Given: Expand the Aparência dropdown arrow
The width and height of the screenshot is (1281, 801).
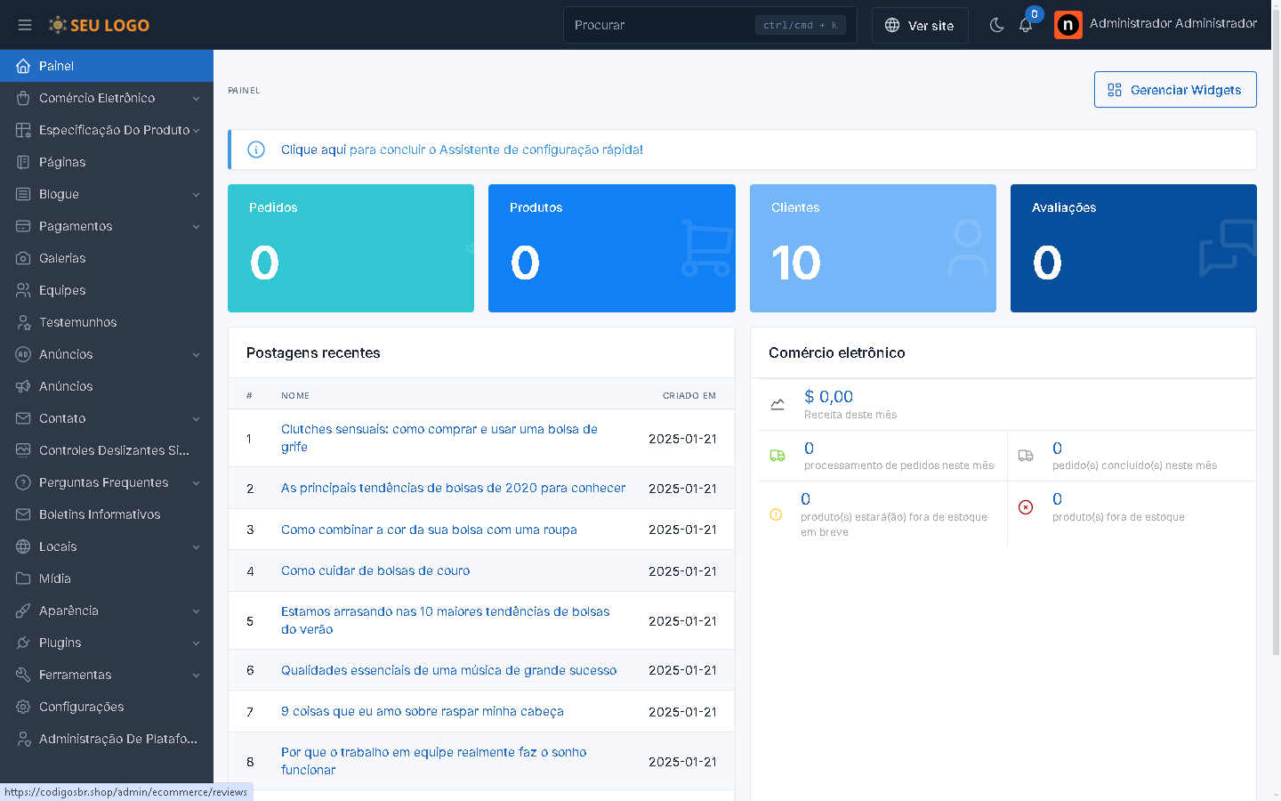Looking at the screenshot, I should tap(196, 611).
